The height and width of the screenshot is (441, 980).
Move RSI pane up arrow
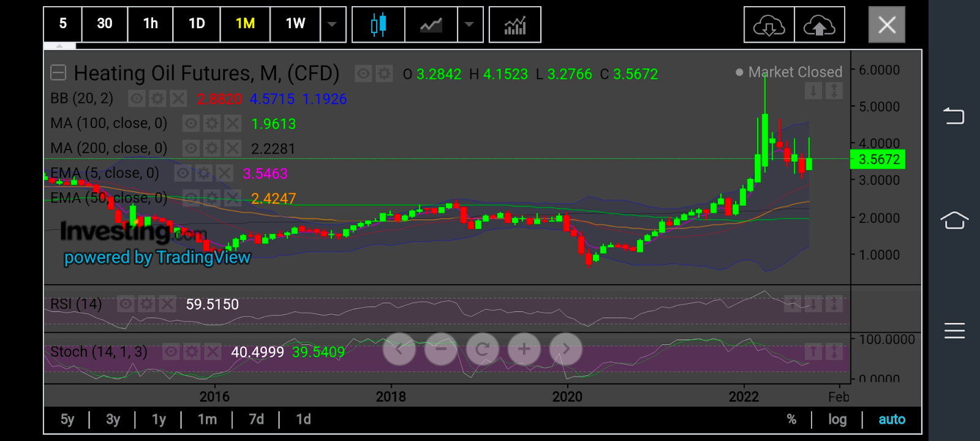tap(792, 304)
